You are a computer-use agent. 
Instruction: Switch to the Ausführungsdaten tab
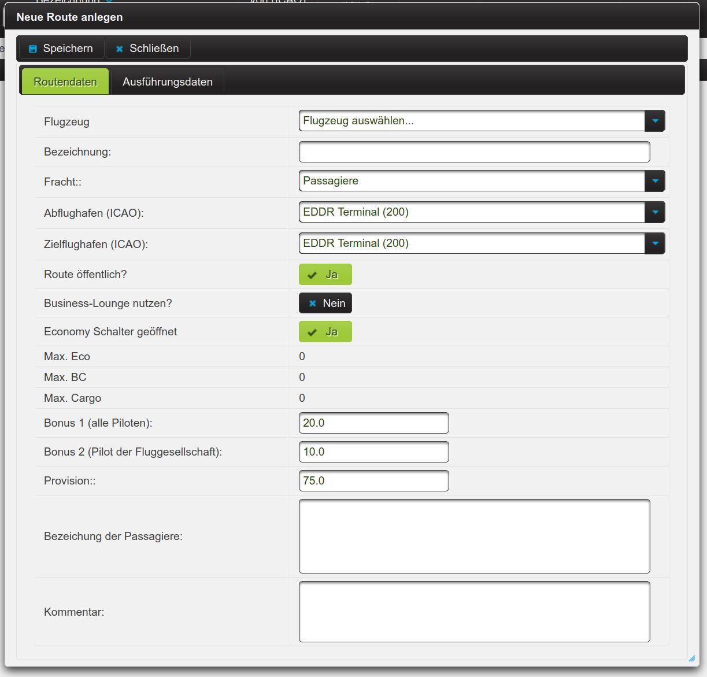pos(167,82)
